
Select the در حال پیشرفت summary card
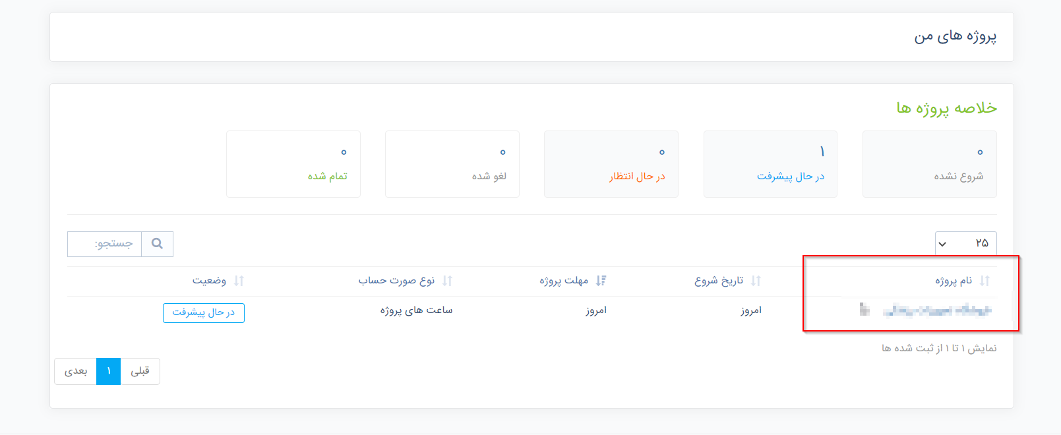(770, 164)
